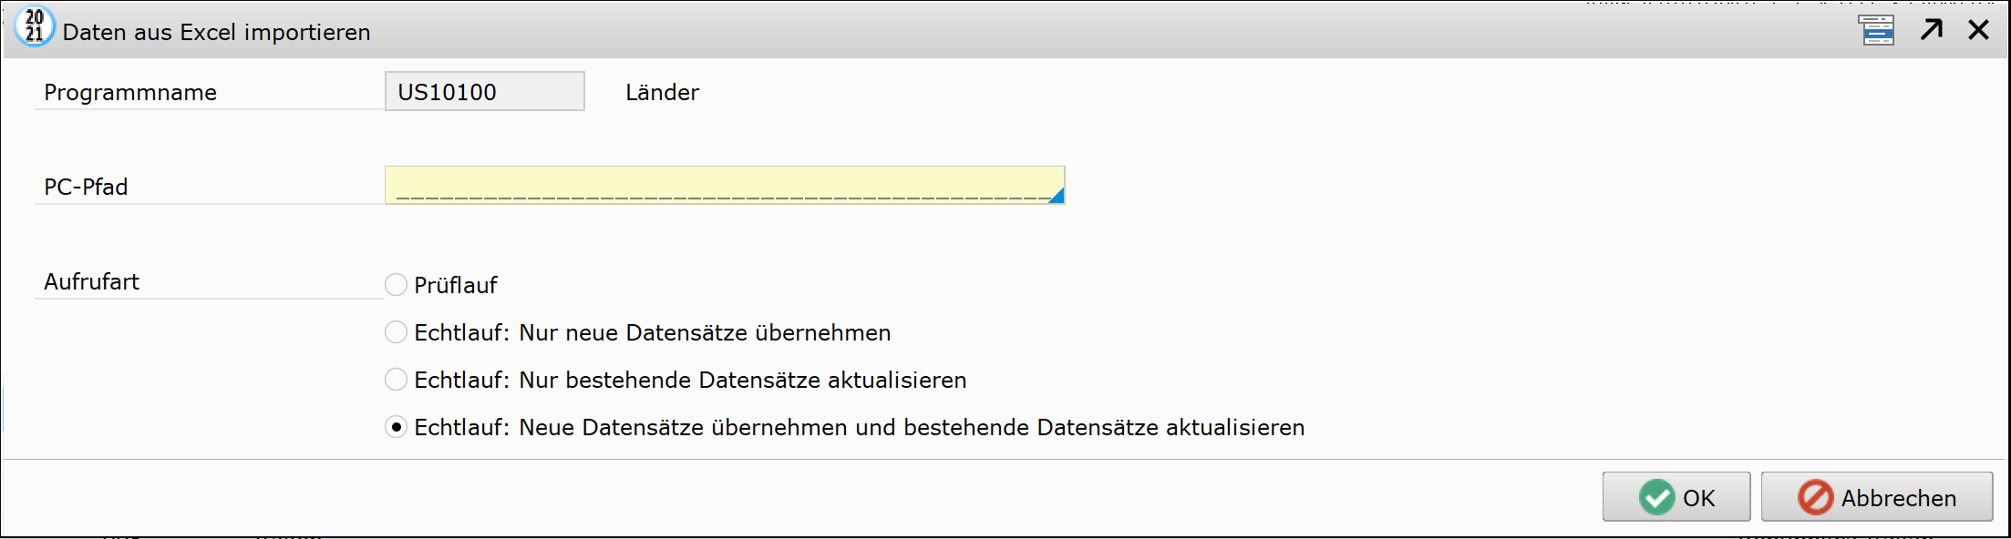This screenshot has height=539, width=2011.
Task: Click the 2021 application icon in title bar
Action: (35, 26)
